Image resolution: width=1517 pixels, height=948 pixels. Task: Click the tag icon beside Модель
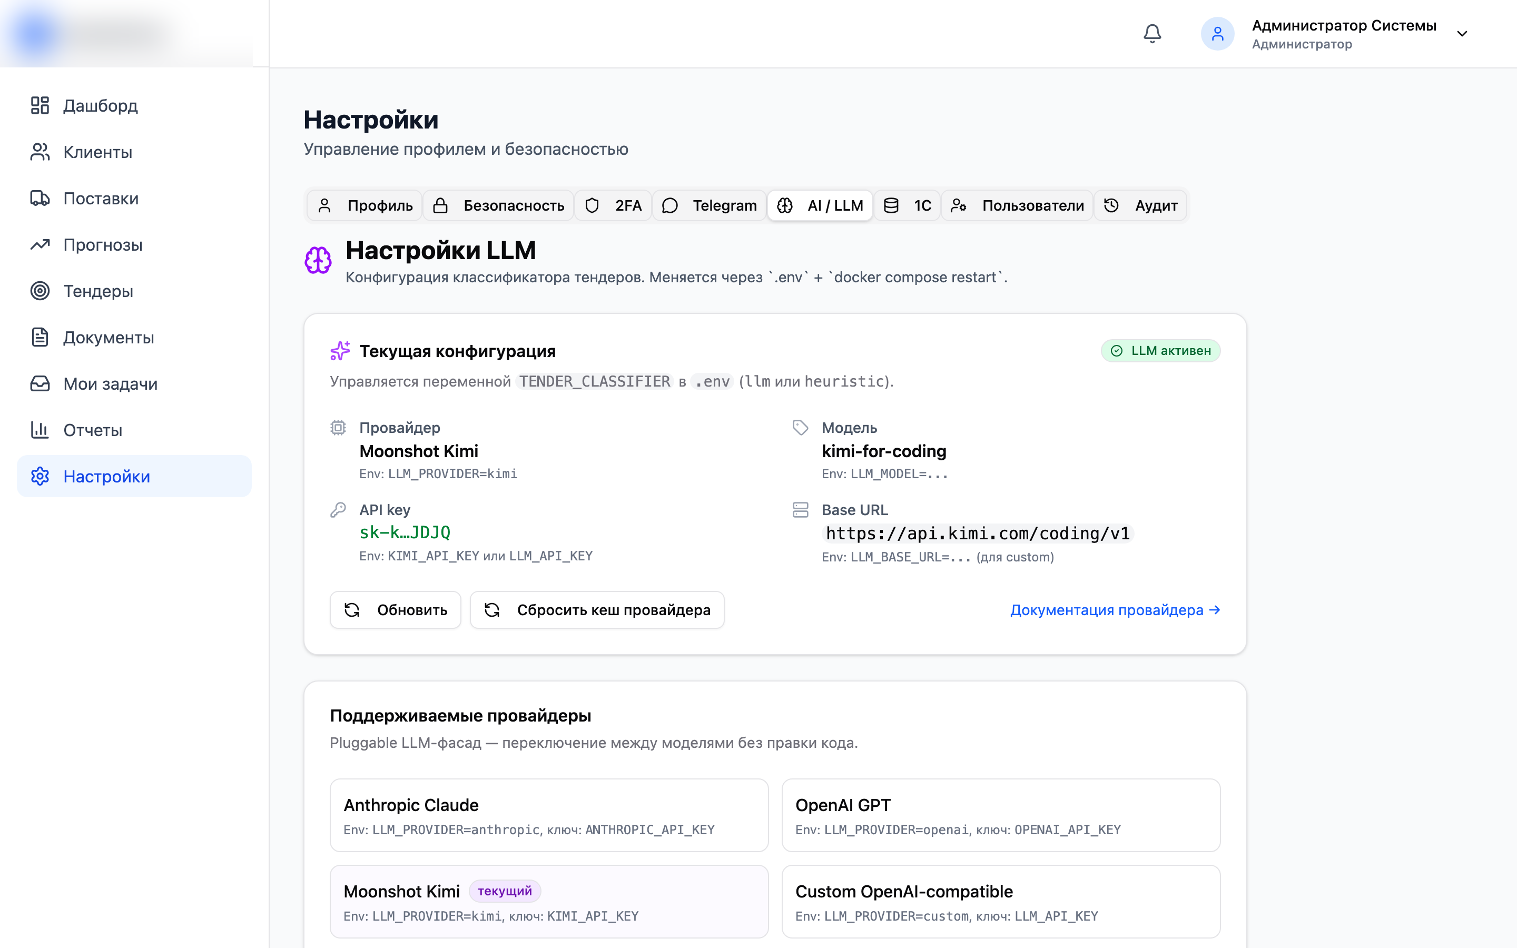tap(801, 428)
